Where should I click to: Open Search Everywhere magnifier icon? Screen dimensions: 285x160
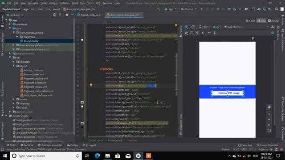[277, 9]
